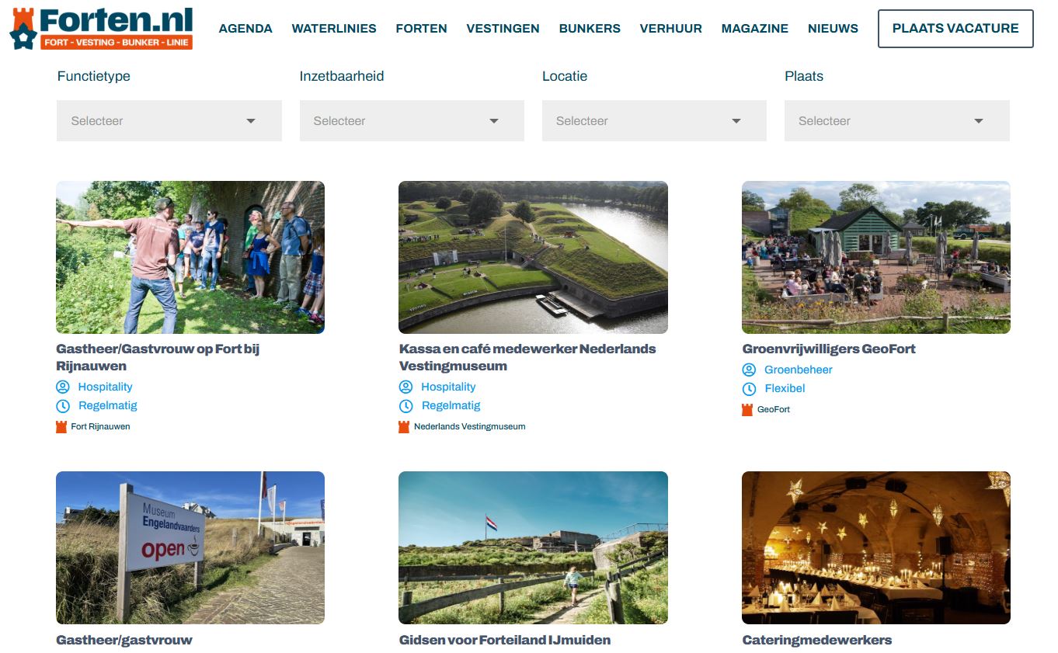Click the person icon beside Groenbeheer
The width and height of the screenshot is (1058, 653).
pos(749,370)
